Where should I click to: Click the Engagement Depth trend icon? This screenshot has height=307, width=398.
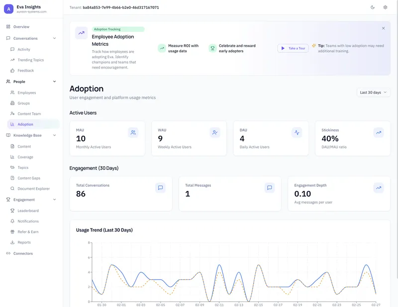click(x=379, y=188)
